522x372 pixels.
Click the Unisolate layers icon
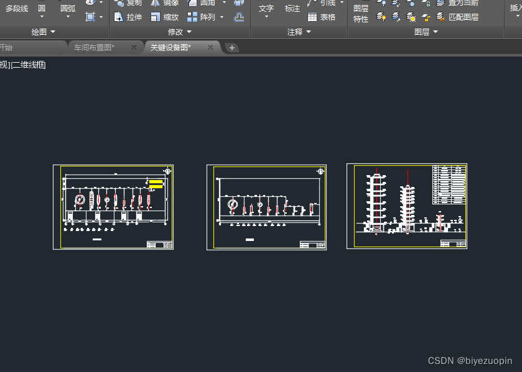(396, 17)
